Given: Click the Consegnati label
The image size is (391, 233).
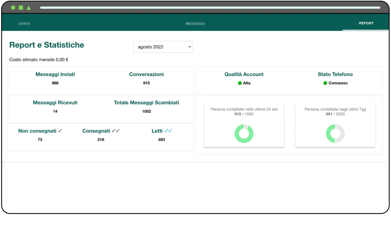Looking at the screenshot, I should click(x=96, y=131).
